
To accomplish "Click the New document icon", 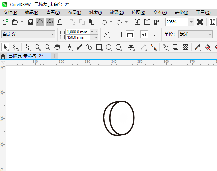I will coord(5,22).
